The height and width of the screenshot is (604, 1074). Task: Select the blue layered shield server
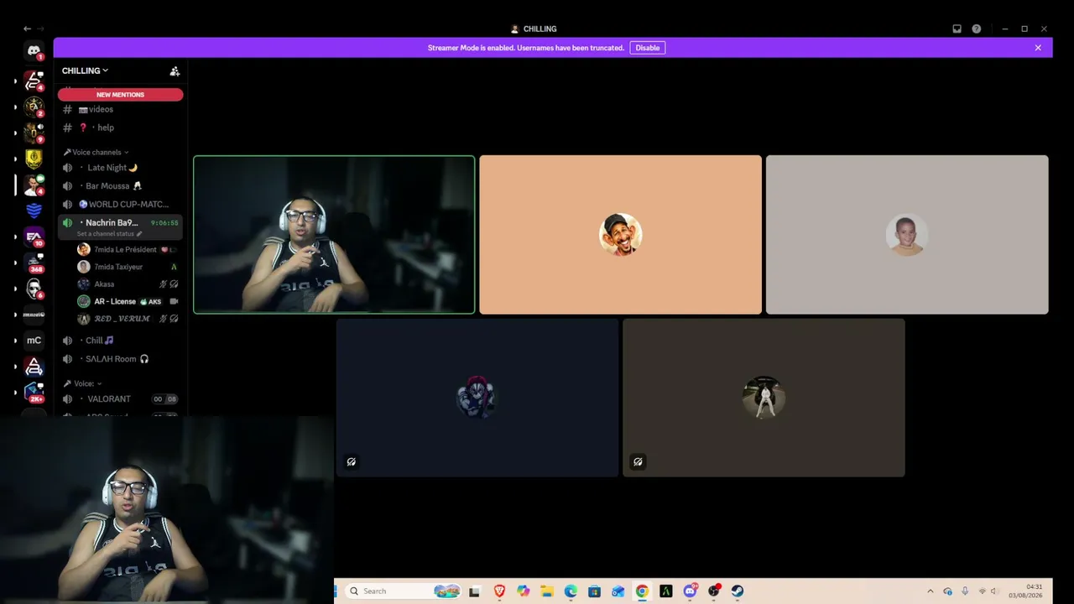(x=34, y=210)
